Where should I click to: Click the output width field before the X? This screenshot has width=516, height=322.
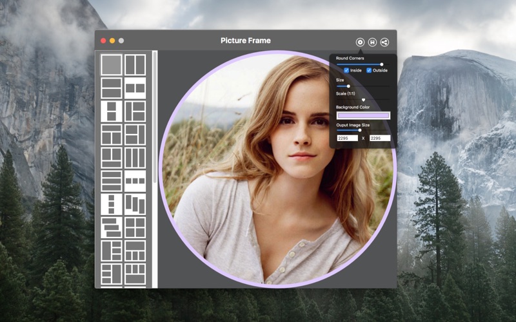(347, 138)
